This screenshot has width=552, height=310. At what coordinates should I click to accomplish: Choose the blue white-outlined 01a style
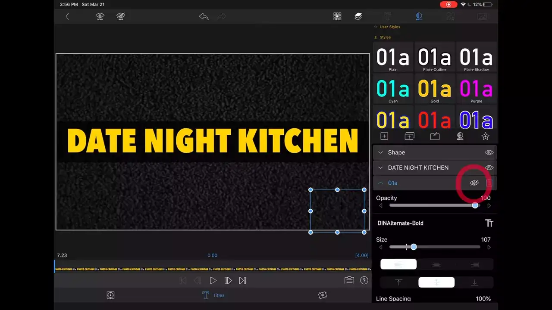click(476, 118)
